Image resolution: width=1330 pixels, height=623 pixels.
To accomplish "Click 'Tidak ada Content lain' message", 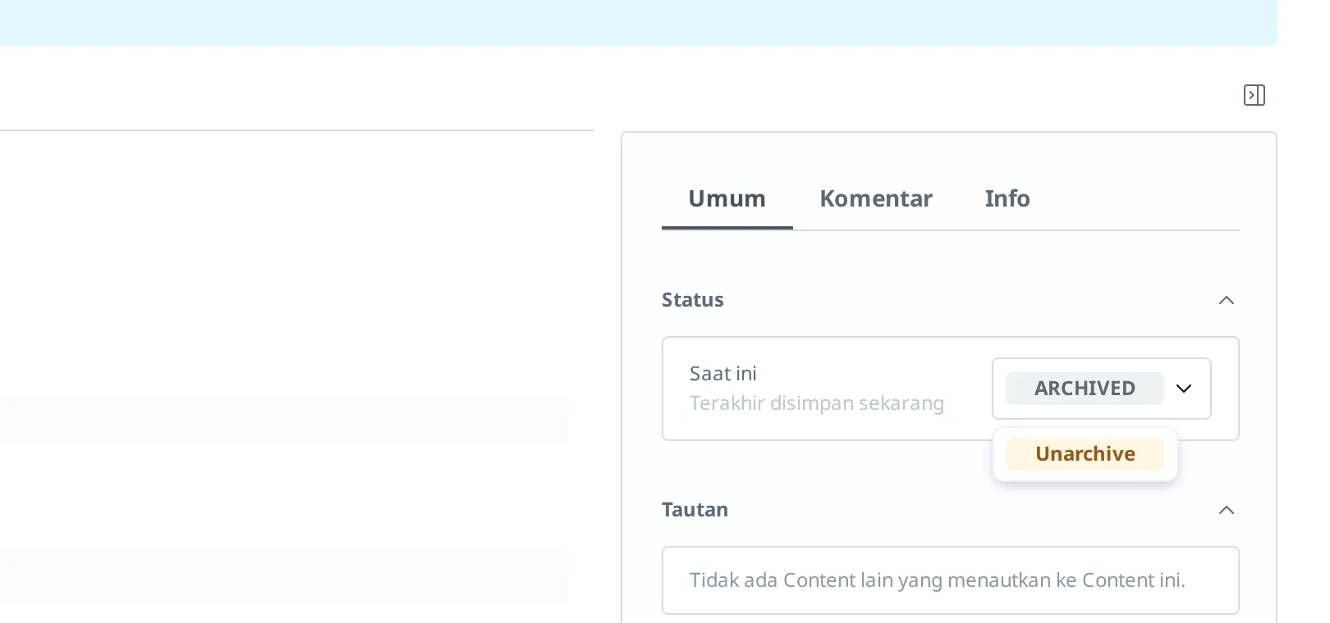I will pyautogui.click(x=937, y=580).
